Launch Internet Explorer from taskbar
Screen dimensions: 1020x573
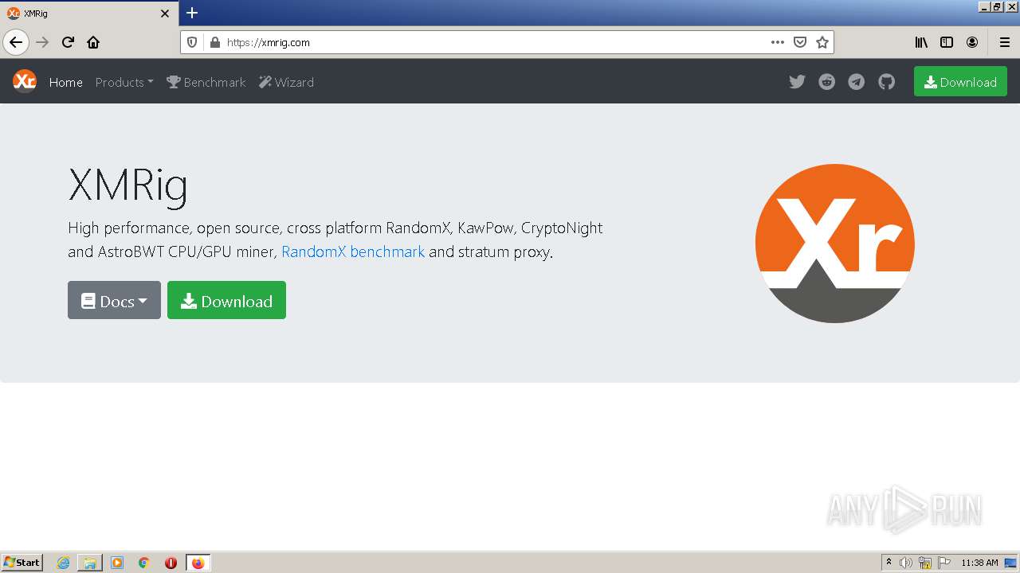pyautogui.click(x=63, y=563)
